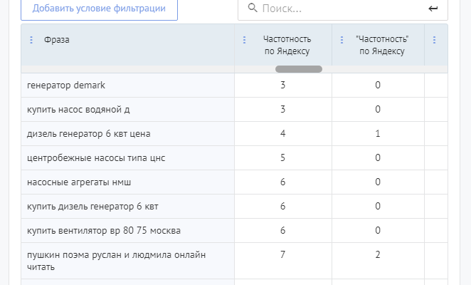Sort by the quoted "Частотность" по Яндексу header

pyautogui.click(x=381, y=45)
